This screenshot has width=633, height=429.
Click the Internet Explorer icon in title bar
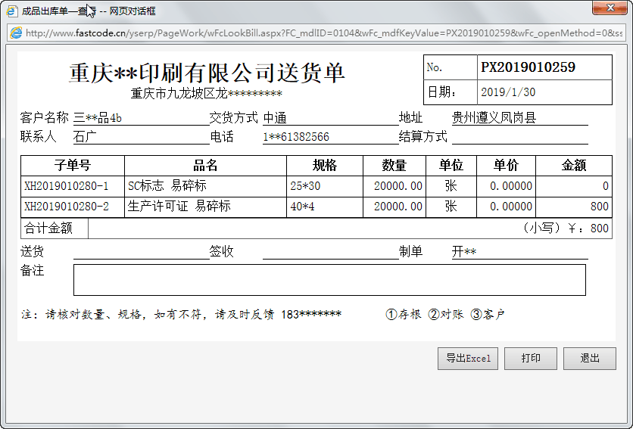coord(11,11)
